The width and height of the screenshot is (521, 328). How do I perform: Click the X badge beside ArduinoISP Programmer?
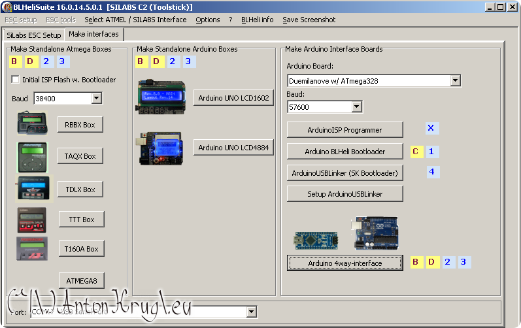tap(431, 128)
